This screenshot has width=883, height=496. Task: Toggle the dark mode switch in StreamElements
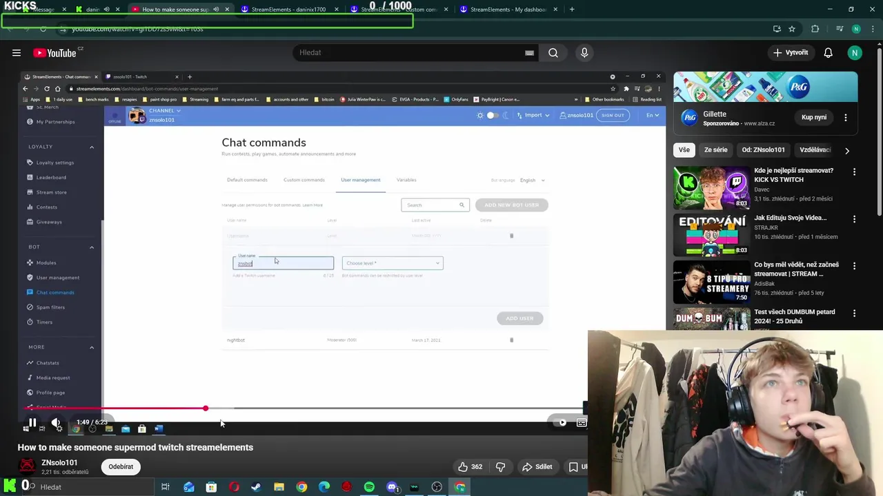click(x=492, y=115)
